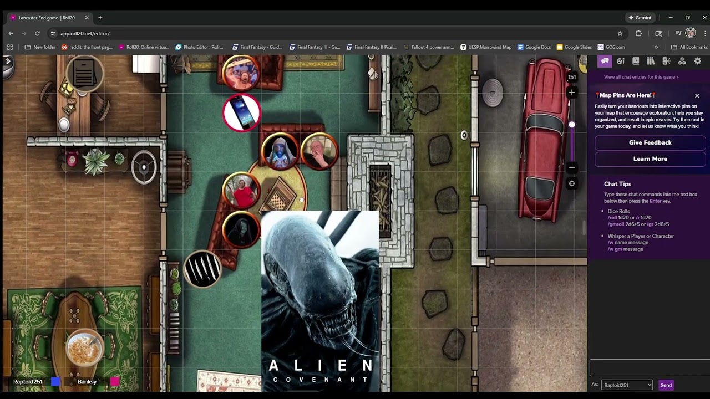Viewport: 710px width, 399px height.
Task: Select the white-haired man token
Action: click(319, 151)
